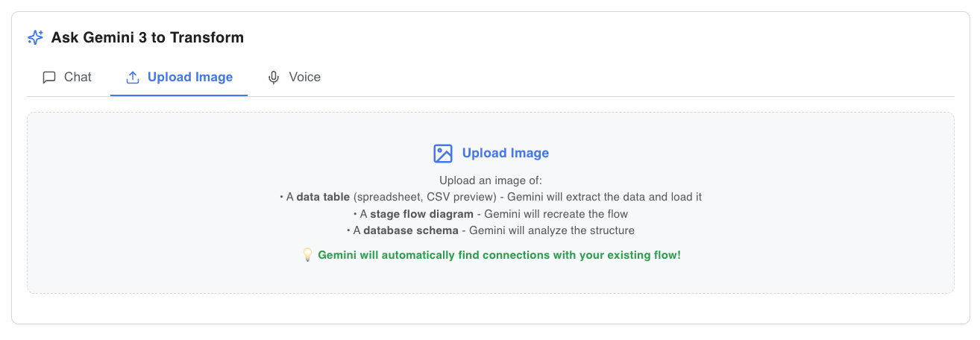Image resolution: width=980 pixels, height=340 pixels.
Task: Select the Upload Image tab label
Action: pyautogui.click(x=189, y=78)
